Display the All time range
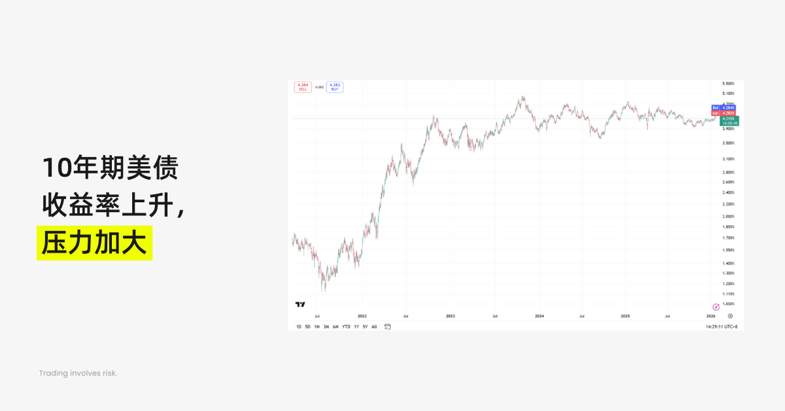785x411 pixels. (374, 326)
